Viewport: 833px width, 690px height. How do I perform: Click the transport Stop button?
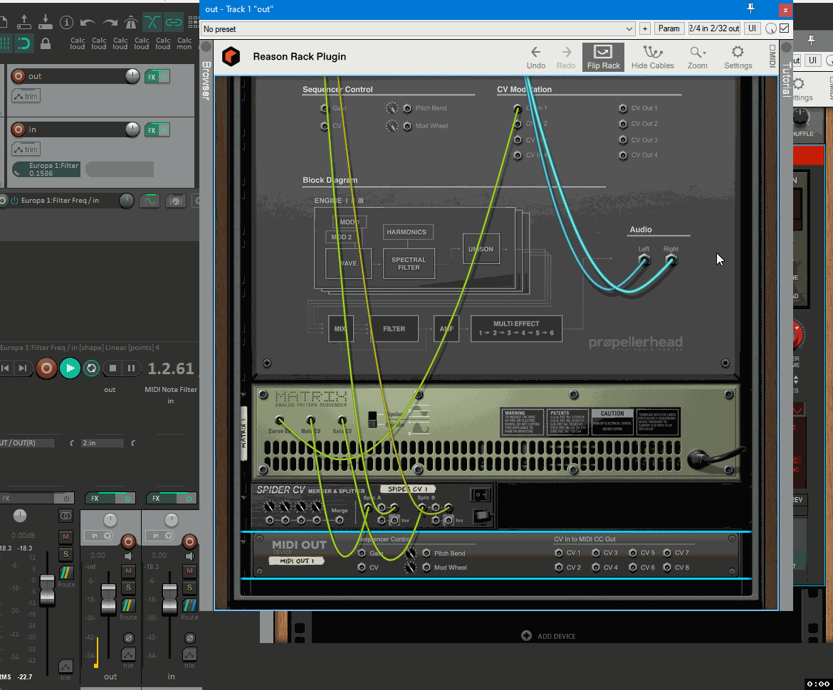click(x=112, y=368)
